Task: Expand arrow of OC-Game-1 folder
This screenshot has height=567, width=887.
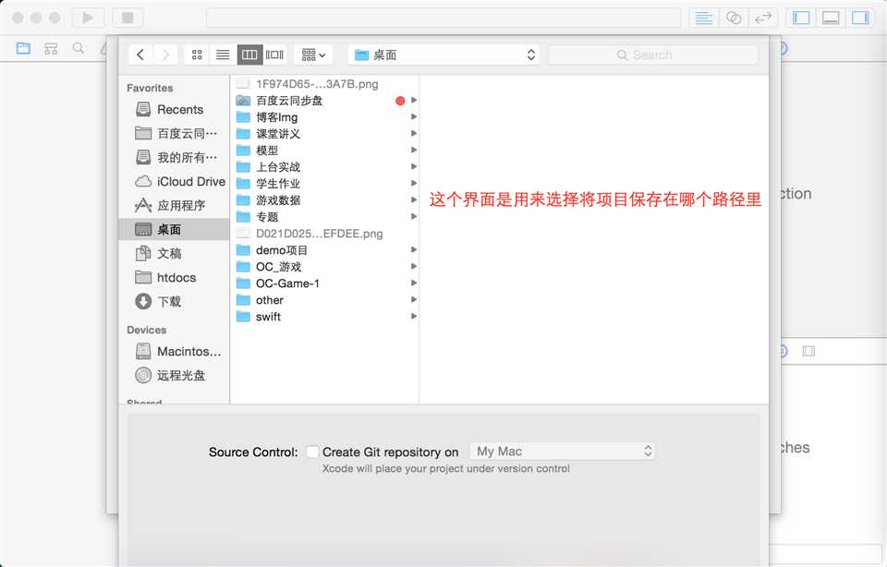Action: (x=414, y=283)
